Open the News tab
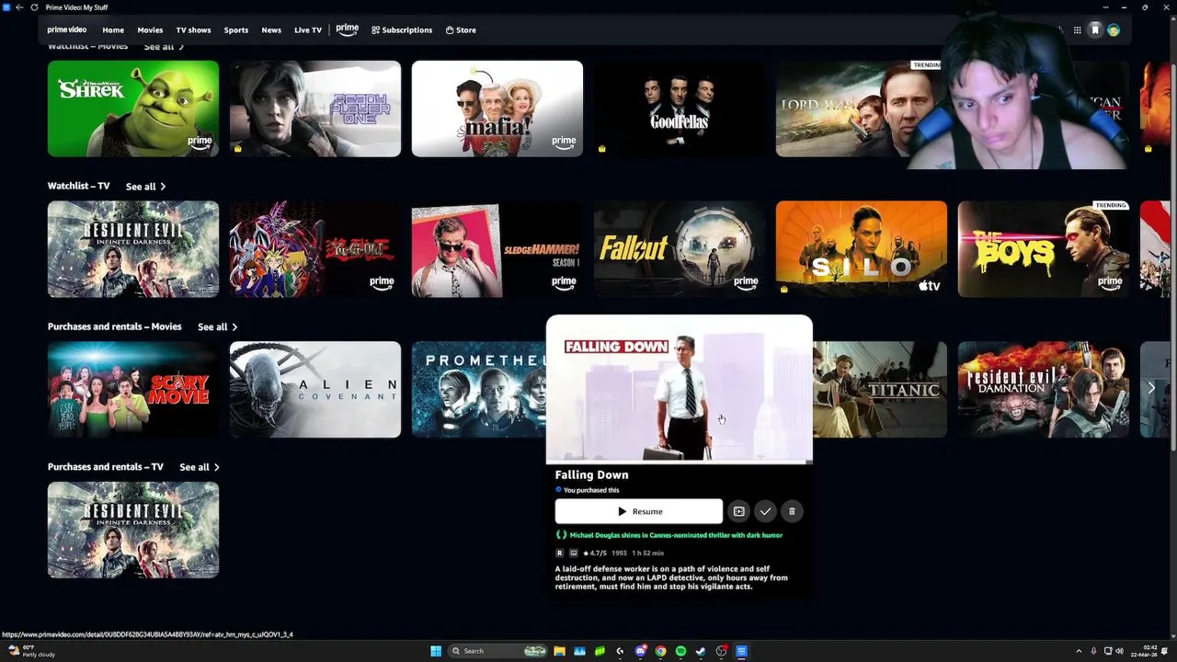The image size is (1177, 662). (x=271, y=30)
